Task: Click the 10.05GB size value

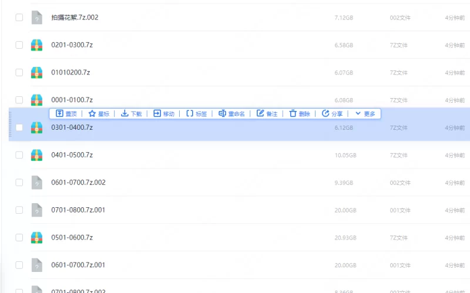Action: pos(345,155)
